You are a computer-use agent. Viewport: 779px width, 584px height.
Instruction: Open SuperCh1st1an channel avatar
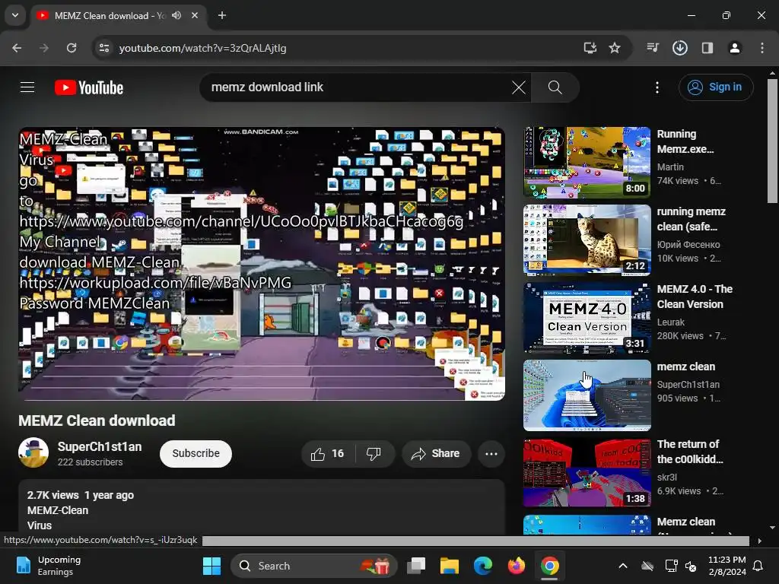(x=33, y=453)
